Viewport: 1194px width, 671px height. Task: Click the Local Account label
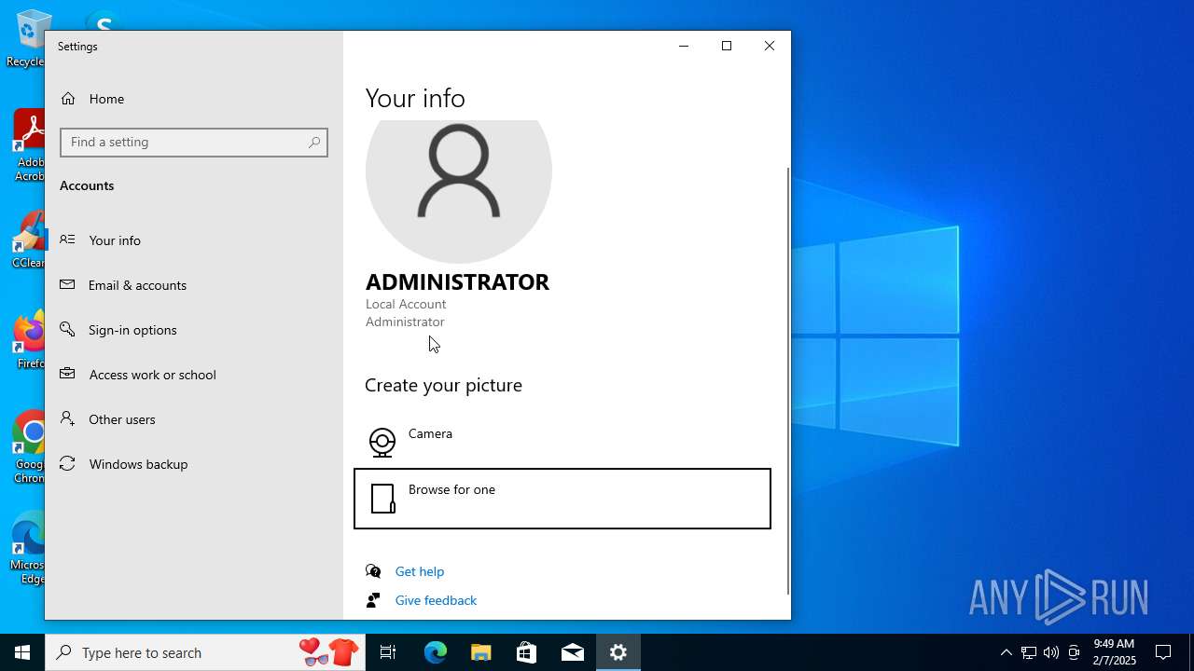click(x=406, y=304)
